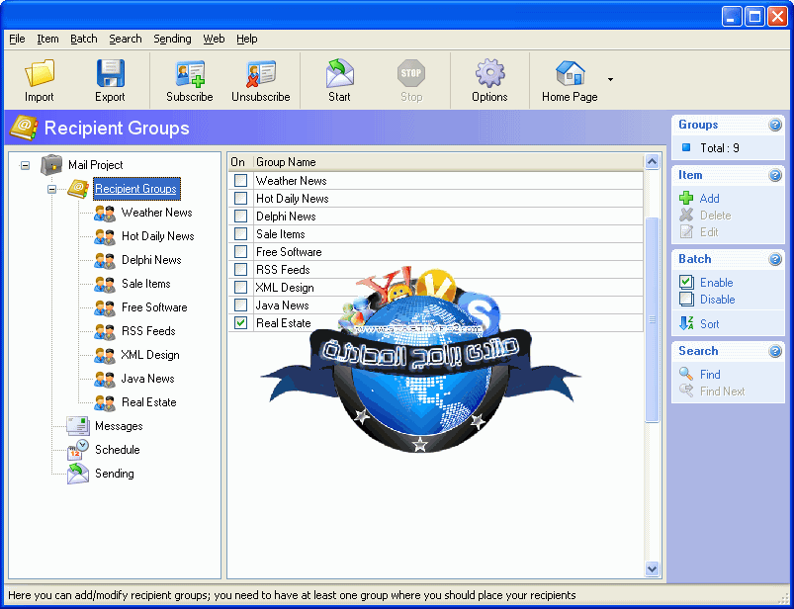Enable the Weather News group checkbox
Image resolution: width=794 pixels, height=609 pixels.
[241, 181]
